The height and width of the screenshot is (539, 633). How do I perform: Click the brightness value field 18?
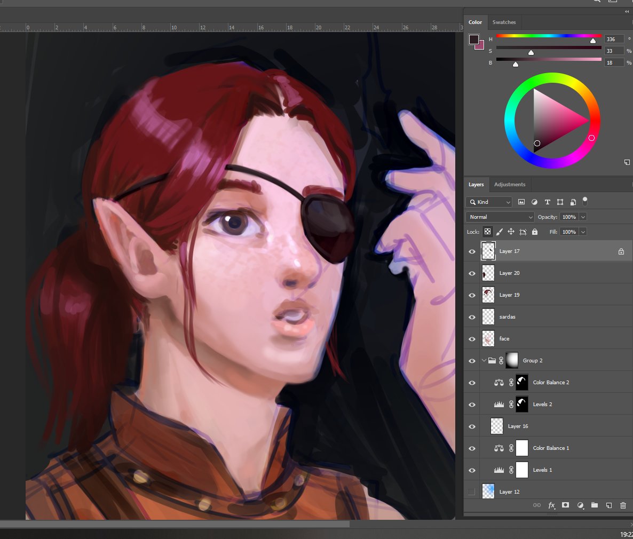click(x=614, y=62)
